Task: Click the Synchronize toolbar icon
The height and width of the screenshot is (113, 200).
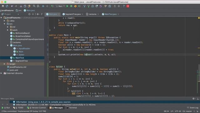Action: point(7,6)
